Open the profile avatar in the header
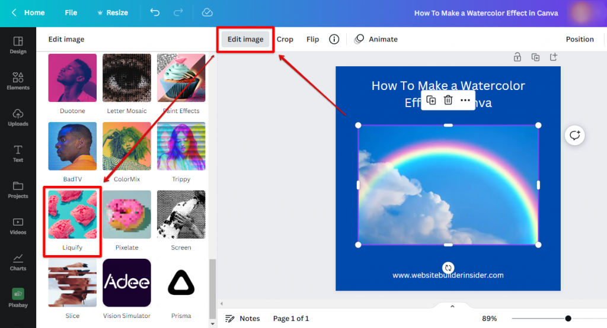This screenshot has width=607, height=328. point(581,13)
